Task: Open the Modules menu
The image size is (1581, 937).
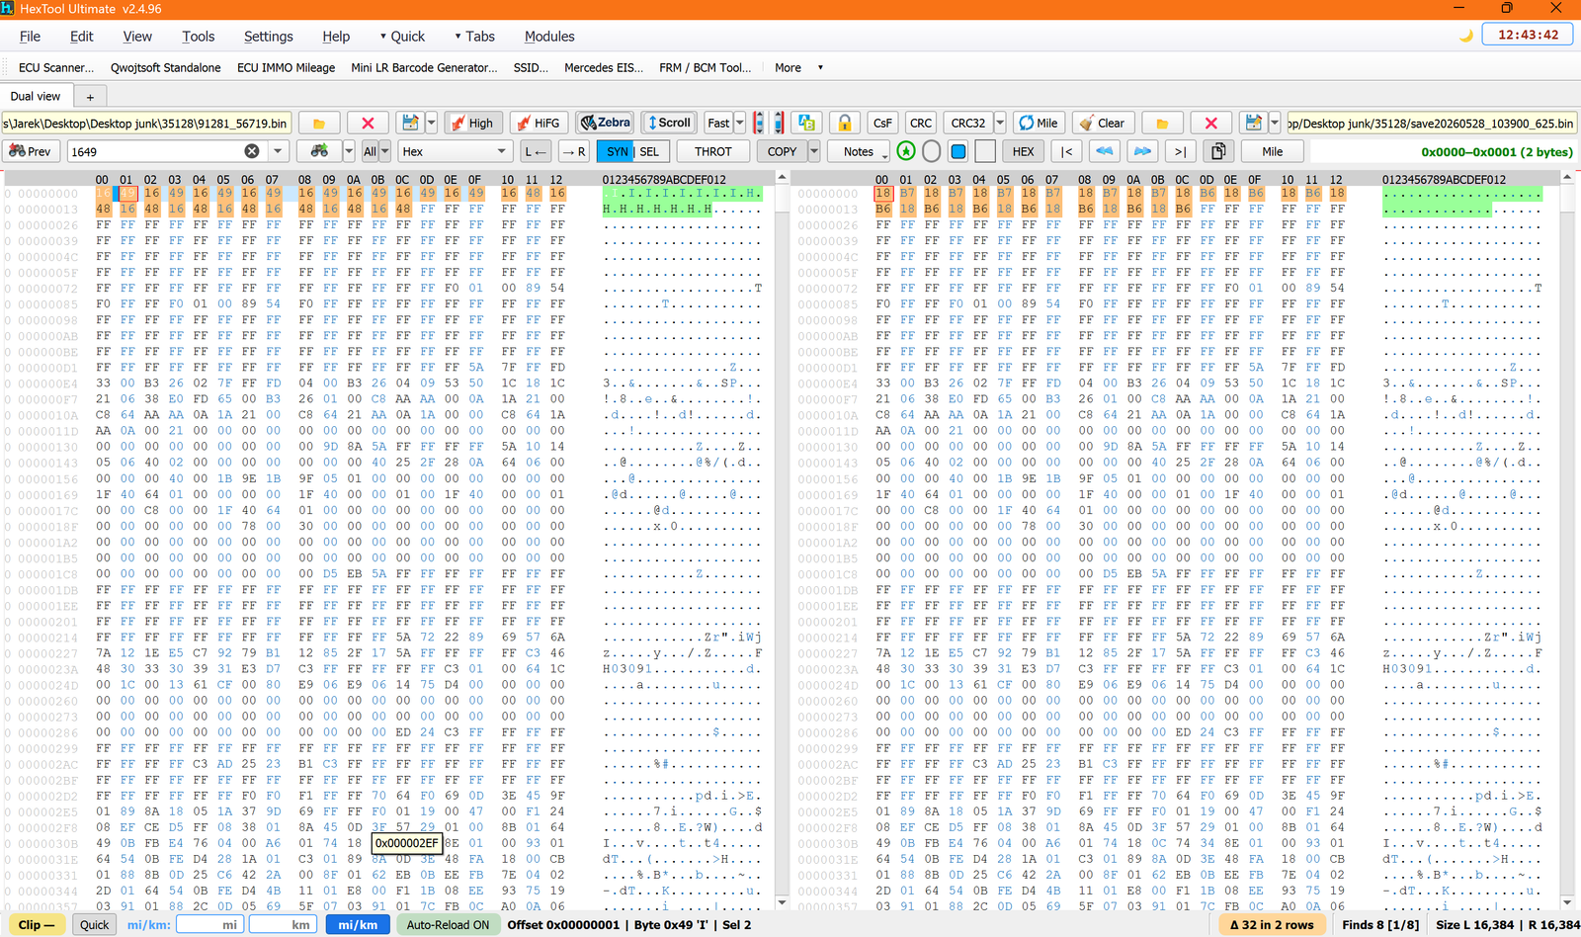Action: click(549, 37)
